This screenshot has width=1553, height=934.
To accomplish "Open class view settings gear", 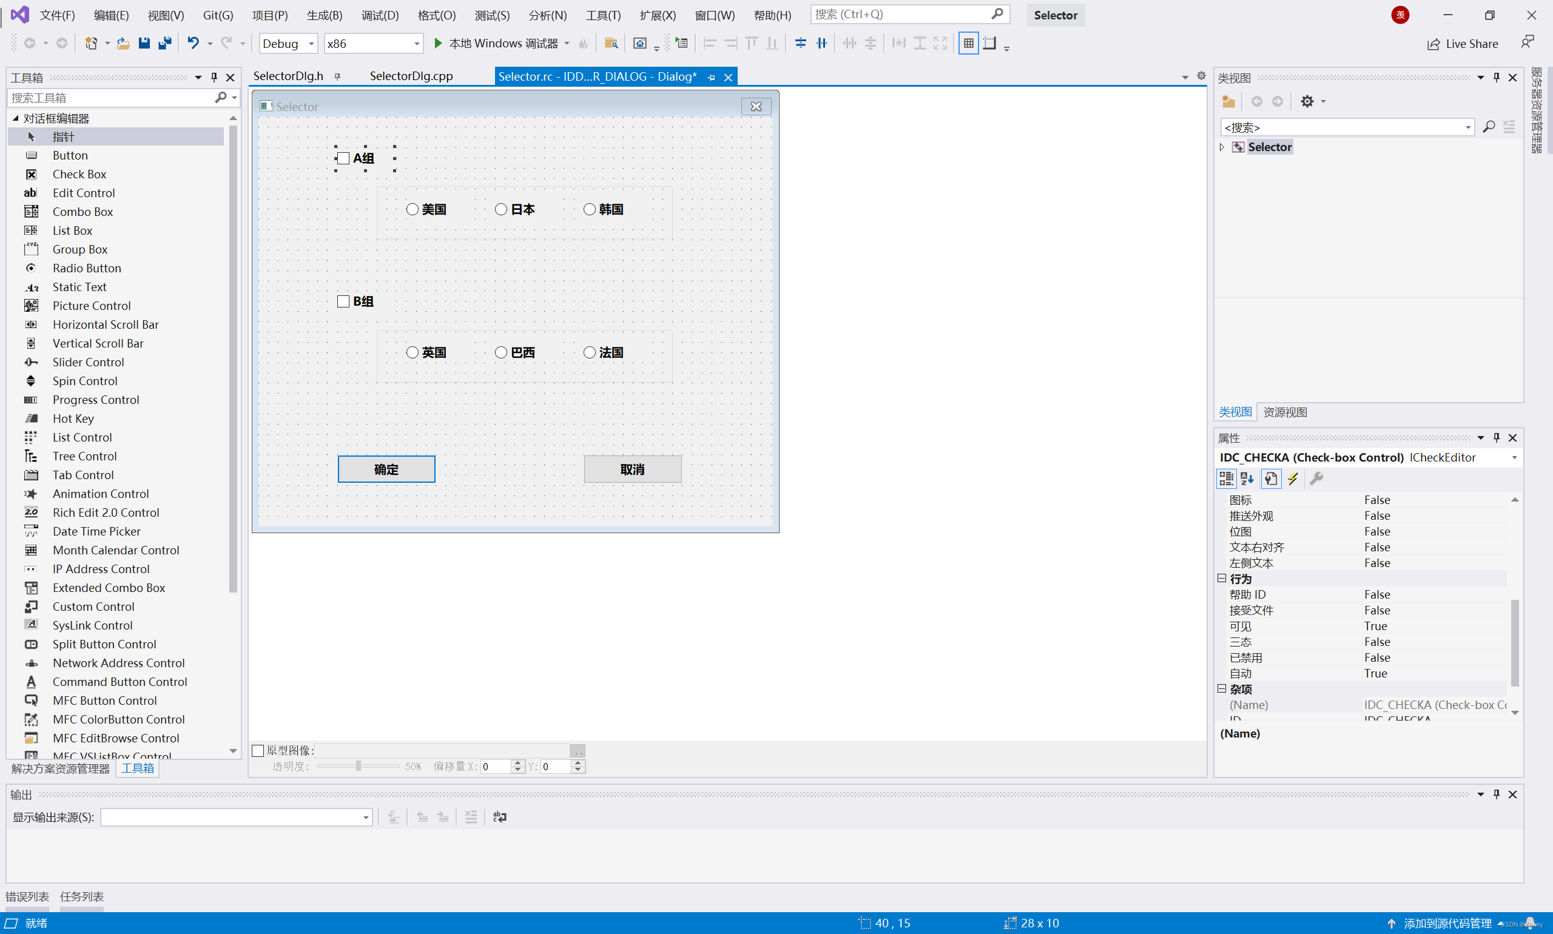I will coord(1307,101).
